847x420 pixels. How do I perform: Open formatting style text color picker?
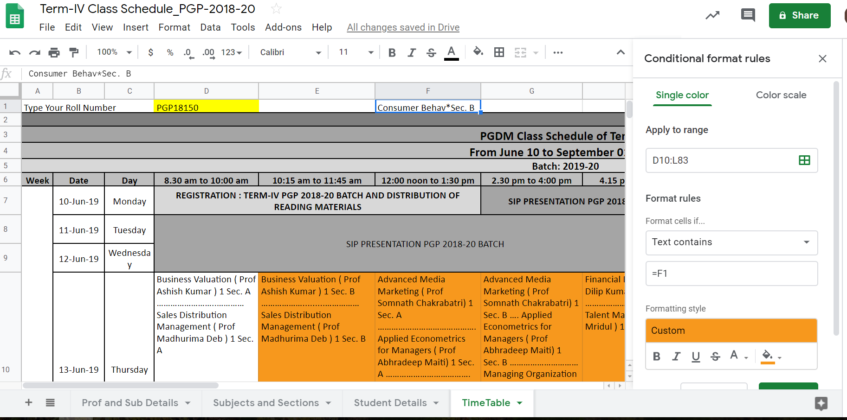[x=739, y=356]
